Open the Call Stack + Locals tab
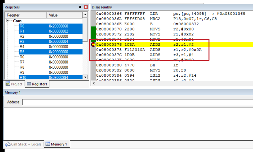 pyautogui.click(x=23, y=144)
